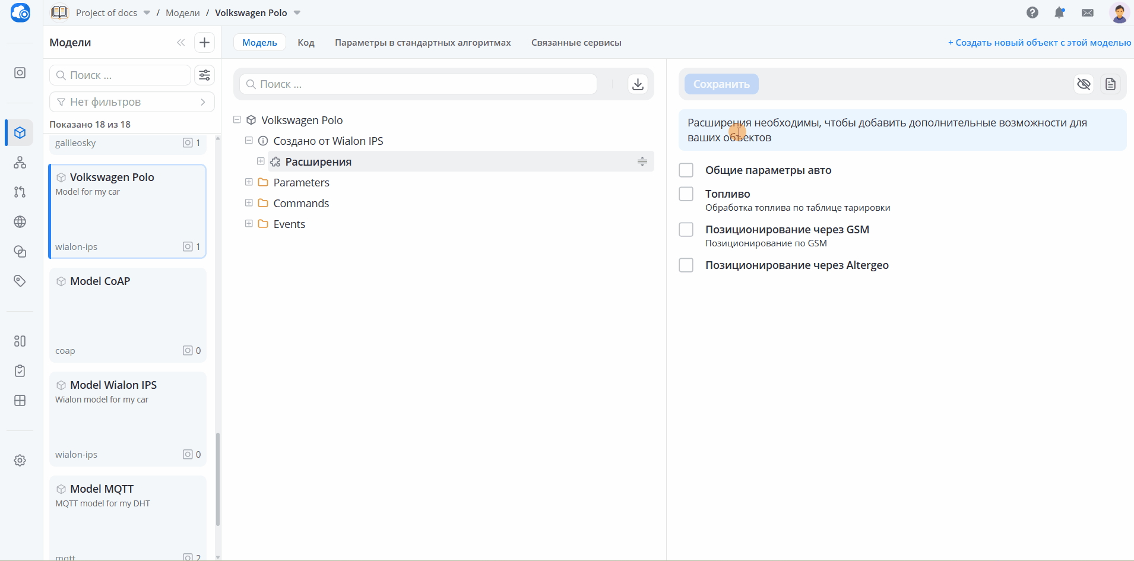Collapse the Models panel with double chevron
This screenshot has height=561, width=1134.
[x=180, y=43]
